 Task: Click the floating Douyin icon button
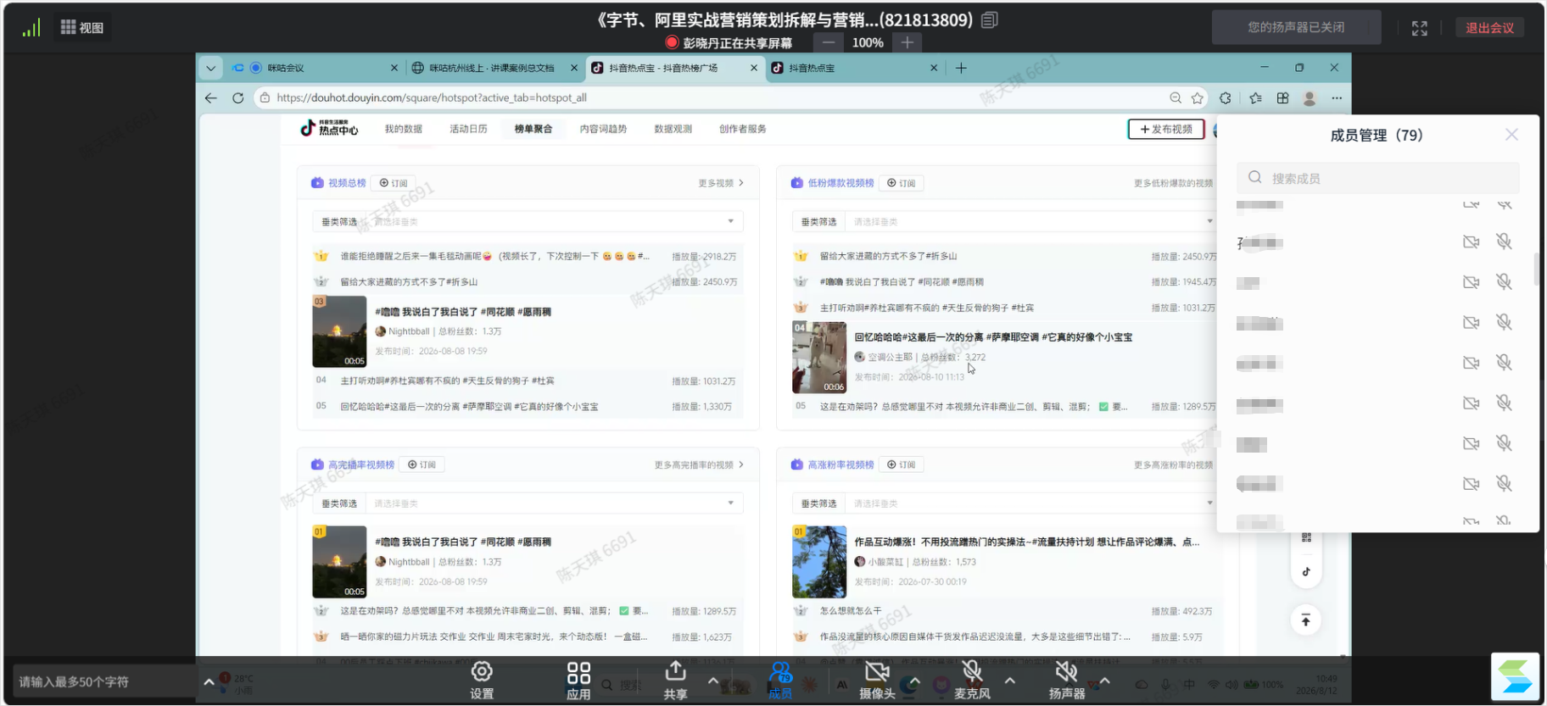pos(1306,571)
